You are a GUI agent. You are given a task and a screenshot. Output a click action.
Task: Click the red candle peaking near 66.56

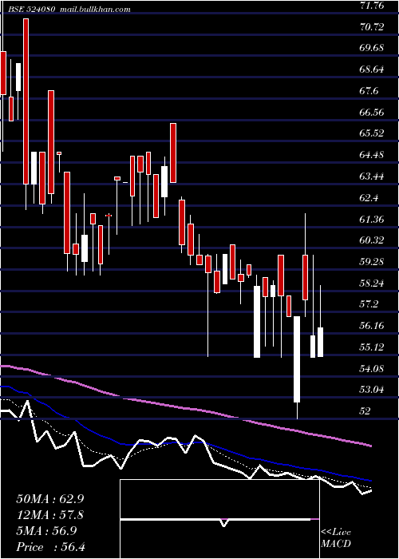[173, 153]
